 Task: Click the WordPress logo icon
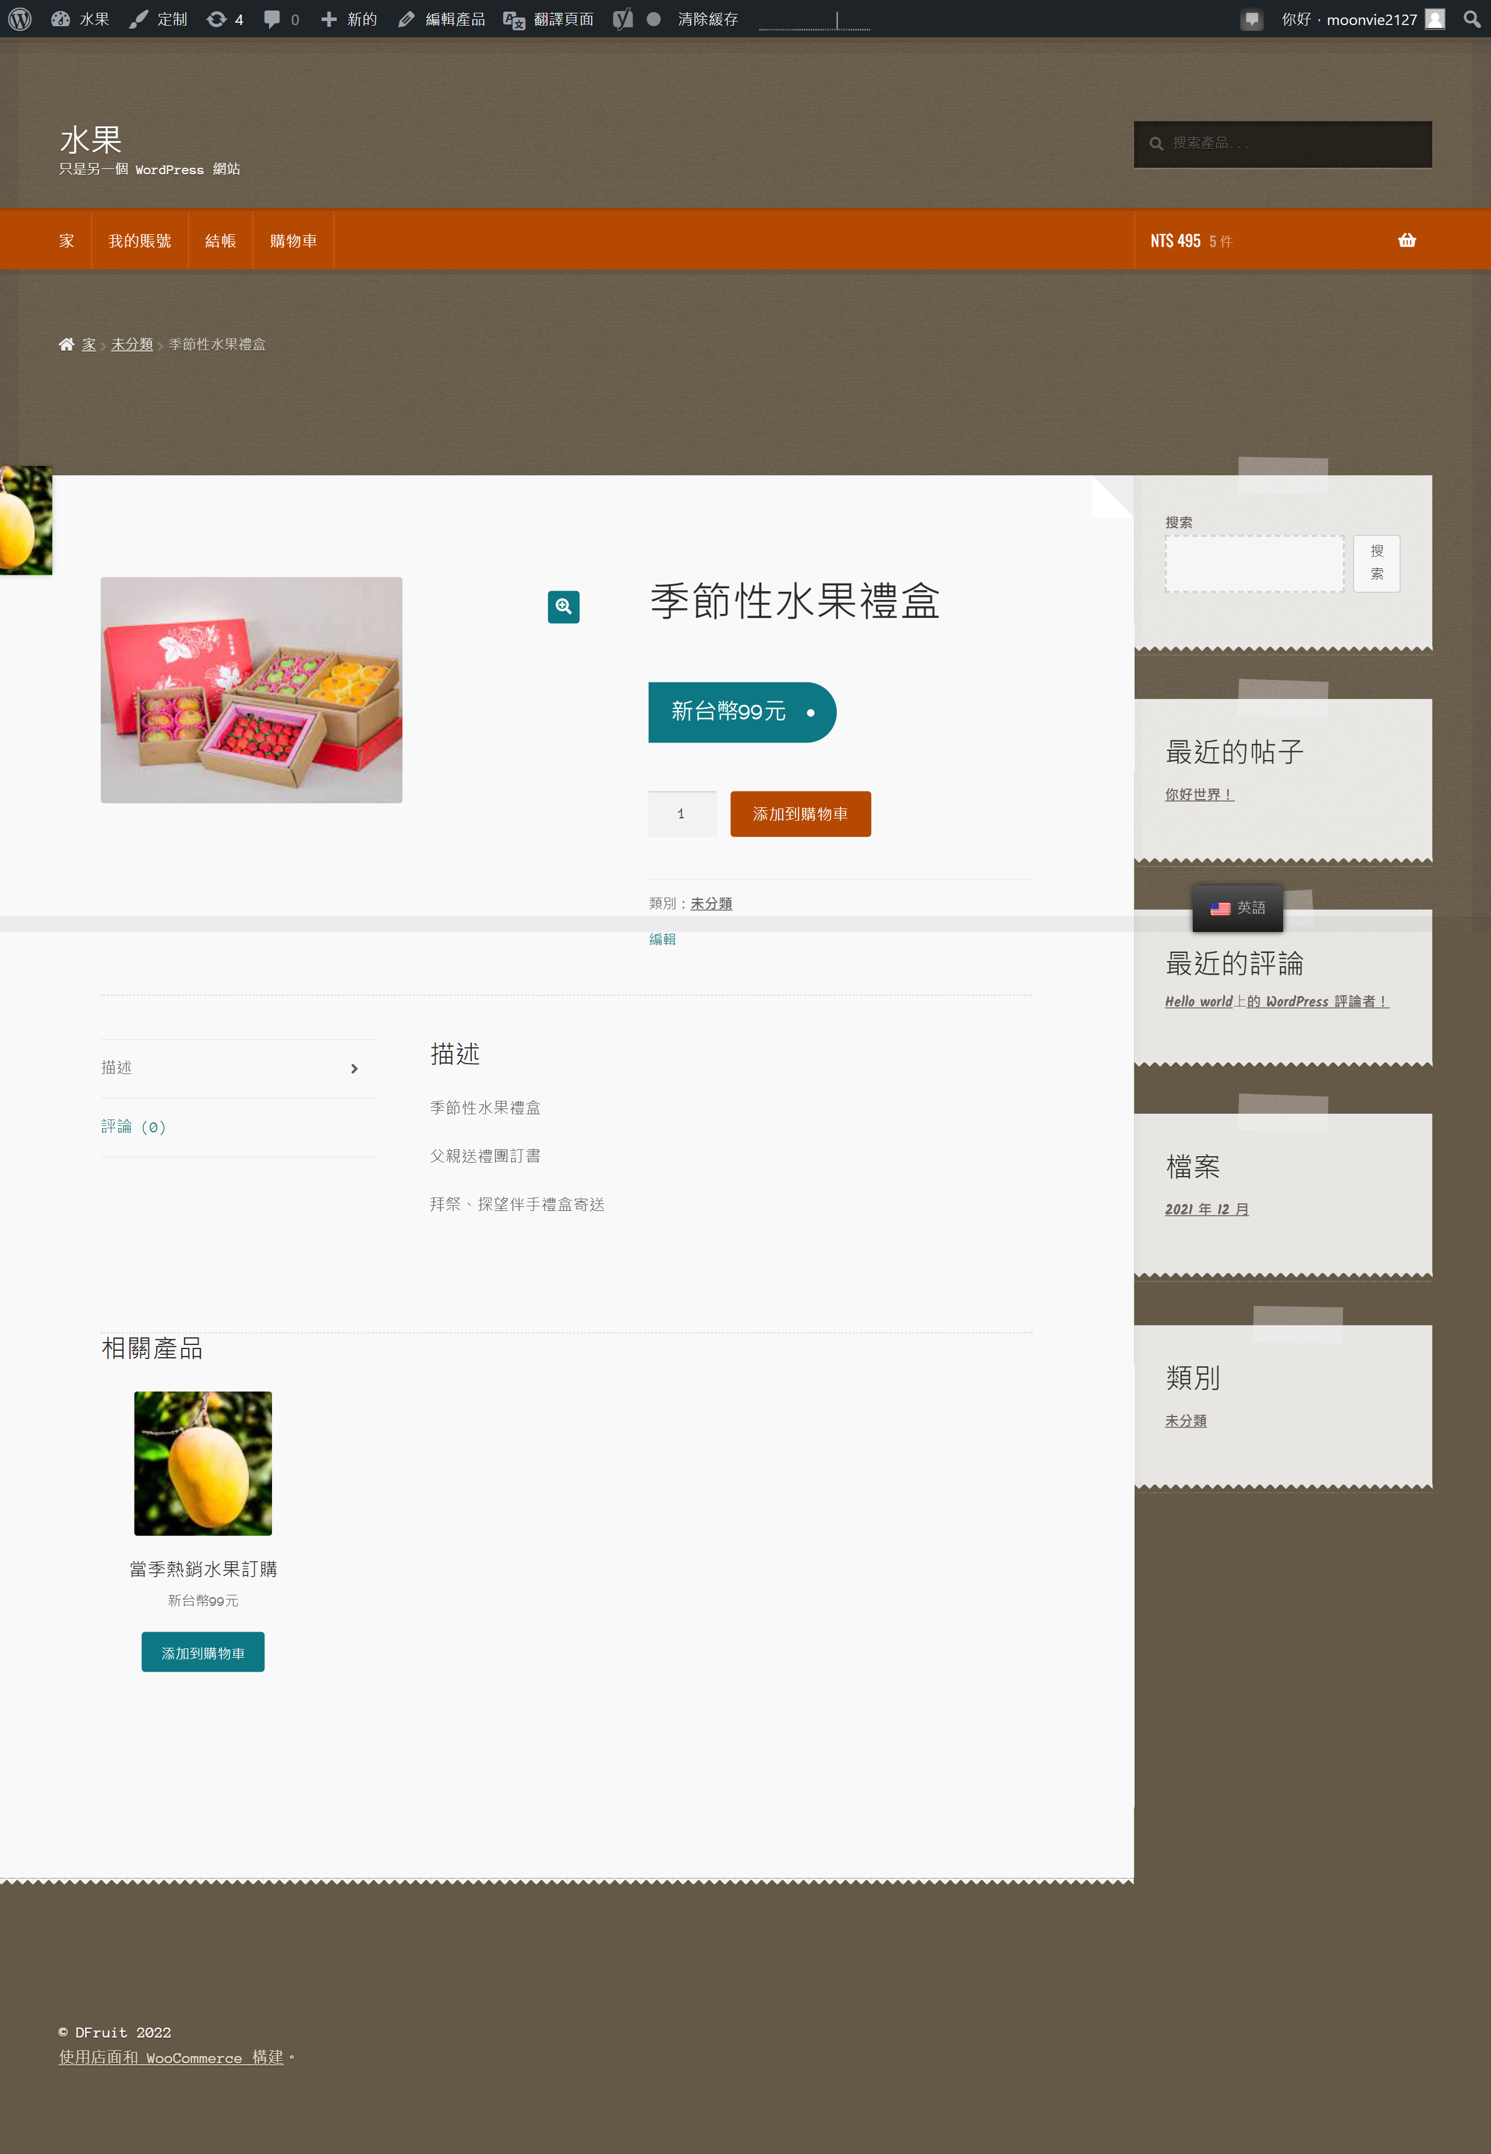[20, 19]
